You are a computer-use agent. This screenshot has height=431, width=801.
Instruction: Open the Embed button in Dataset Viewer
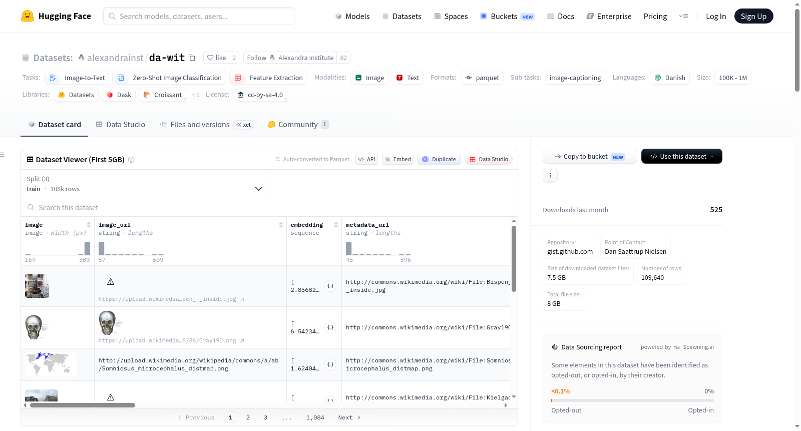point(398,159)
